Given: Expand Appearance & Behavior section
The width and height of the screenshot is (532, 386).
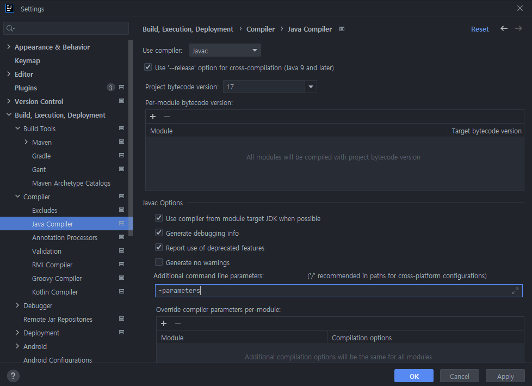Looking at the screenshot, I should pos(9,47).
